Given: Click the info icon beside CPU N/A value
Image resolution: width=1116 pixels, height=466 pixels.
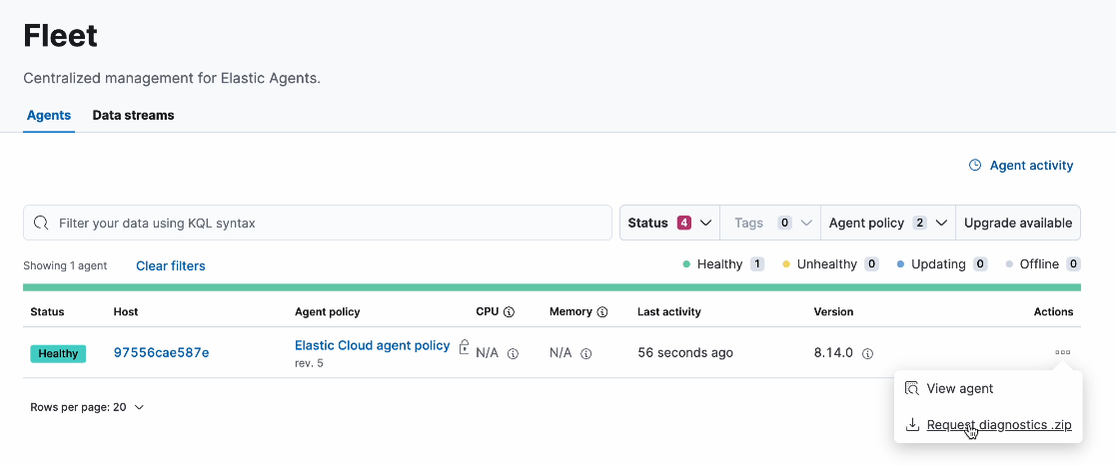Looking at the screenshot, I should coord(513,353).
